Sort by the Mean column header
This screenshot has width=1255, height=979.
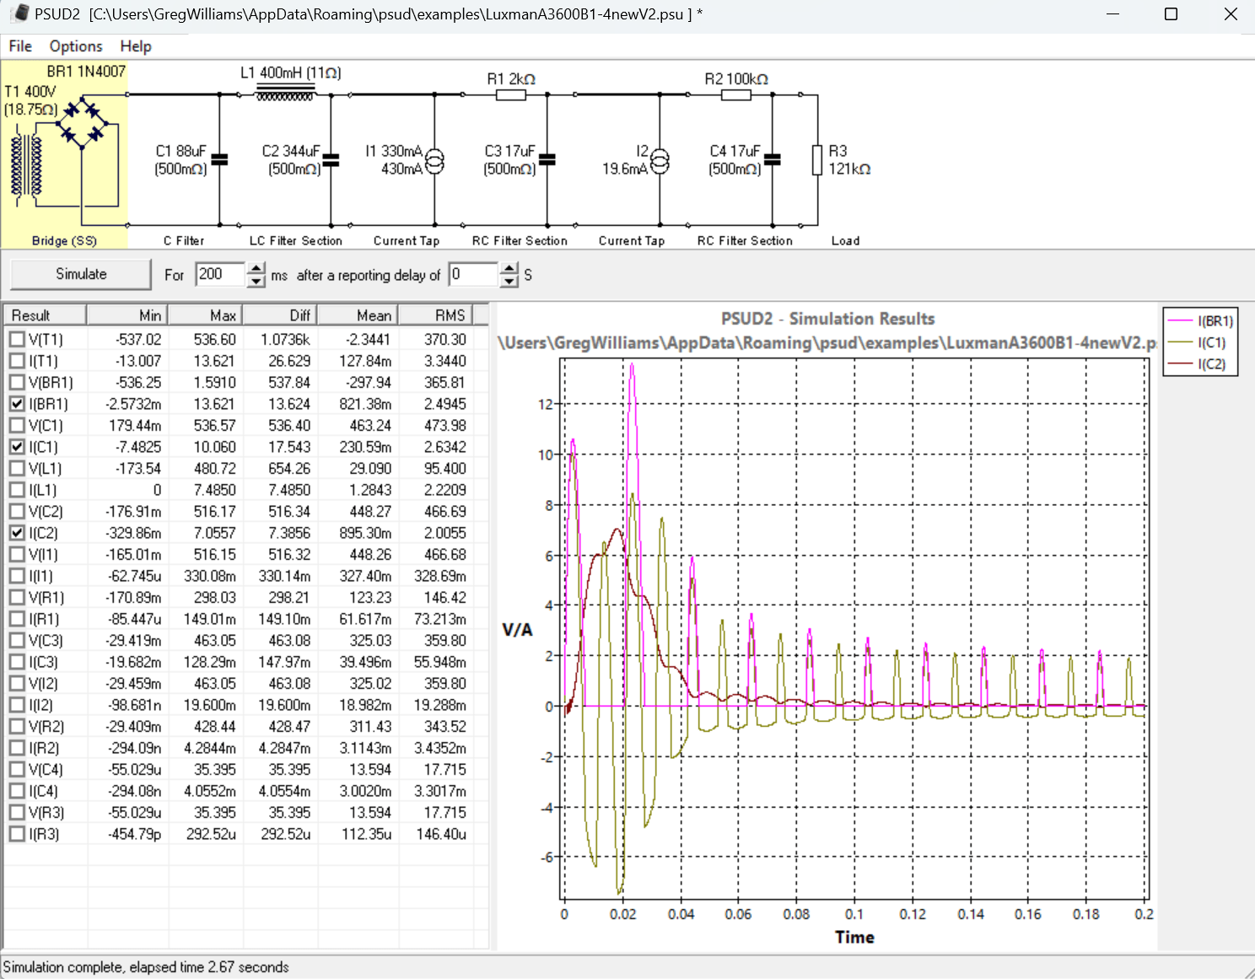pos(358,315)
